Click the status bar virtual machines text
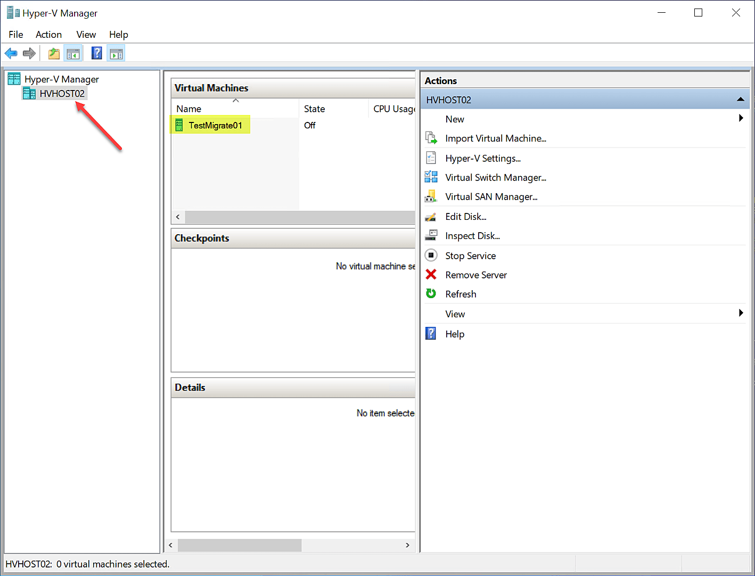The width and height of the screenshot is (755, 576). [87, 564]
